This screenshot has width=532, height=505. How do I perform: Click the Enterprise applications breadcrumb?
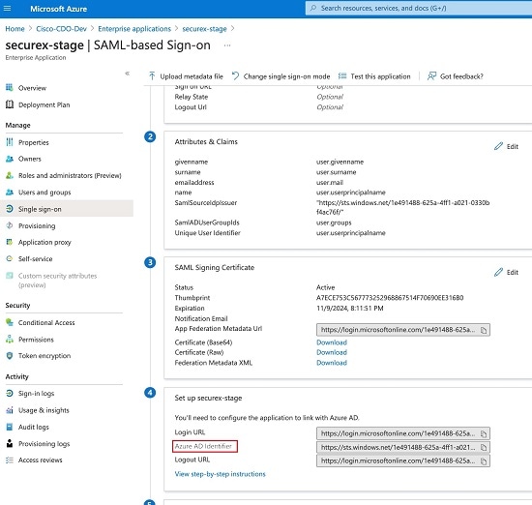[x=134, y=29]
